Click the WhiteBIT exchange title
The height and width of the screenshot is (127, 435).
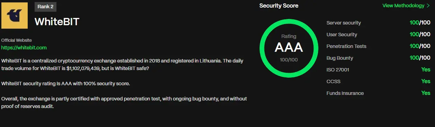click(x=57, y=22)
